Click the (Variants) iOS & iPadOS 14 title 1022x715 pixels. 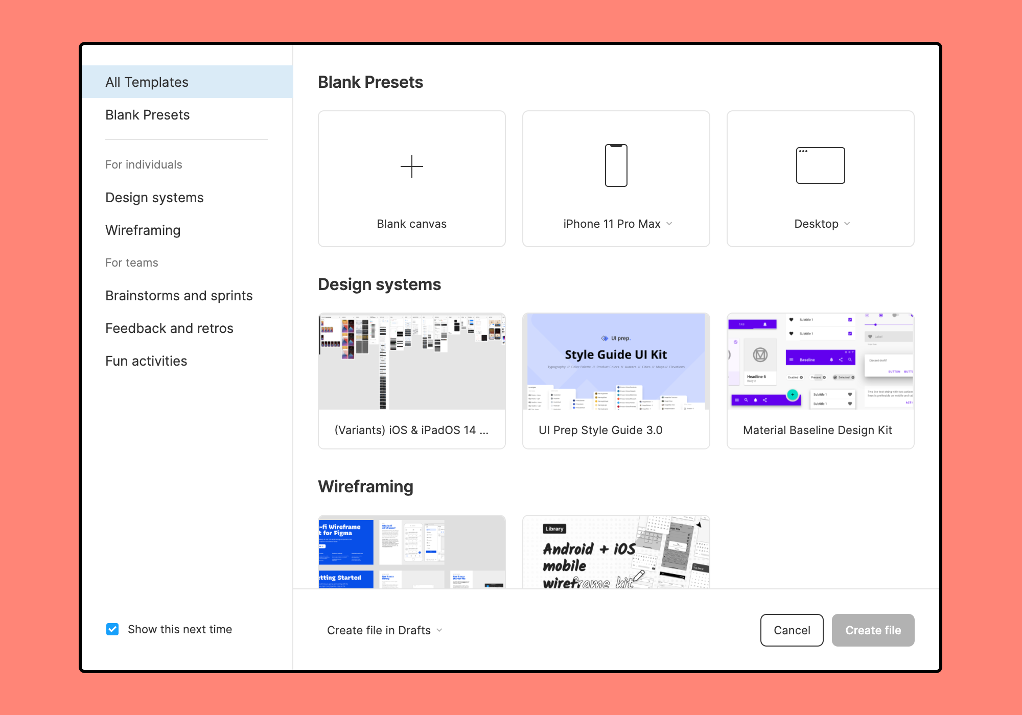(411, 430)
